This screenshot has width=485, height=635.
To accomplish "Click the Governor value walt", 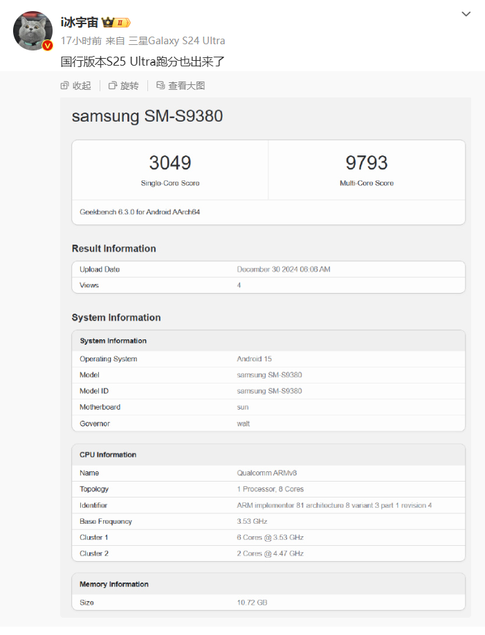I will 244,424.
